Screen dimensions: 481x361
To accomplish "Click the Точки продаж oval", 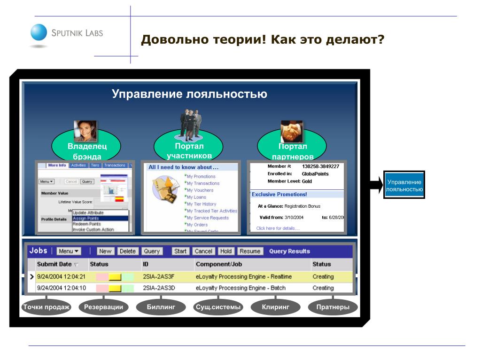I will click(x=47, y=307).
